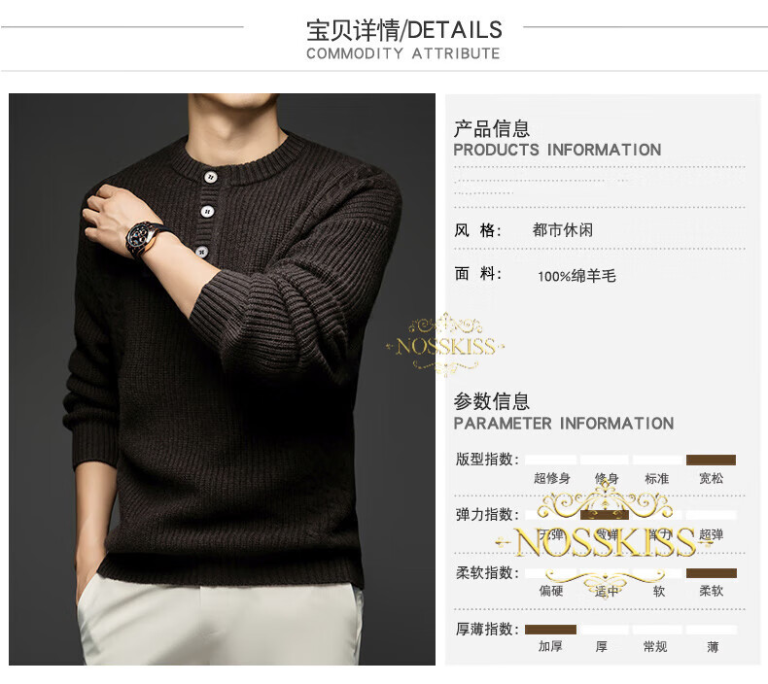This screenshot has height=684, width=768.
Task: Click the 常规 thickness option label
Action: [655, 646]
